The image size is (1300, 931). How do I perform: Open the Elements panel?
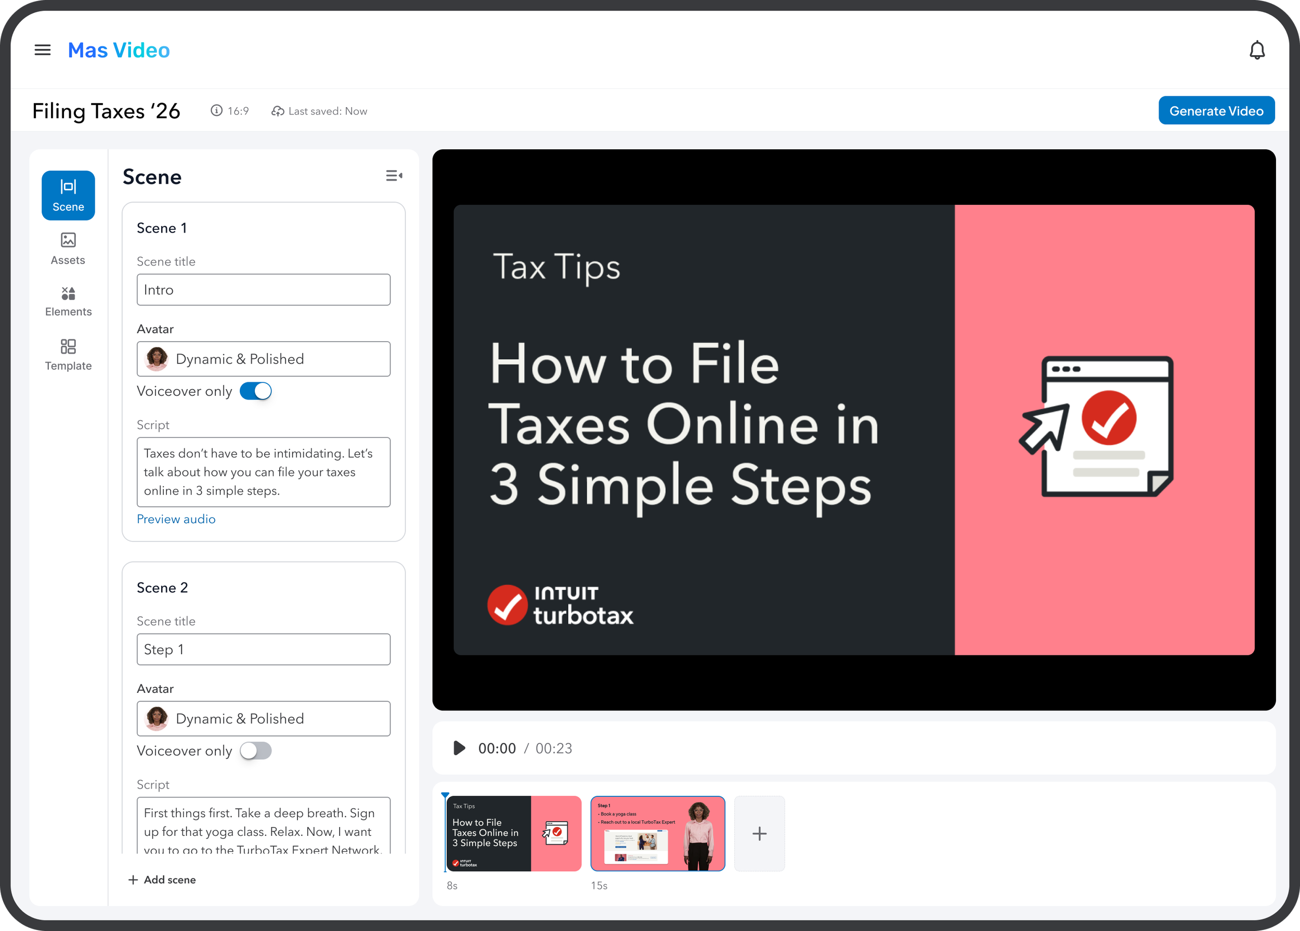tap(68, 302)
